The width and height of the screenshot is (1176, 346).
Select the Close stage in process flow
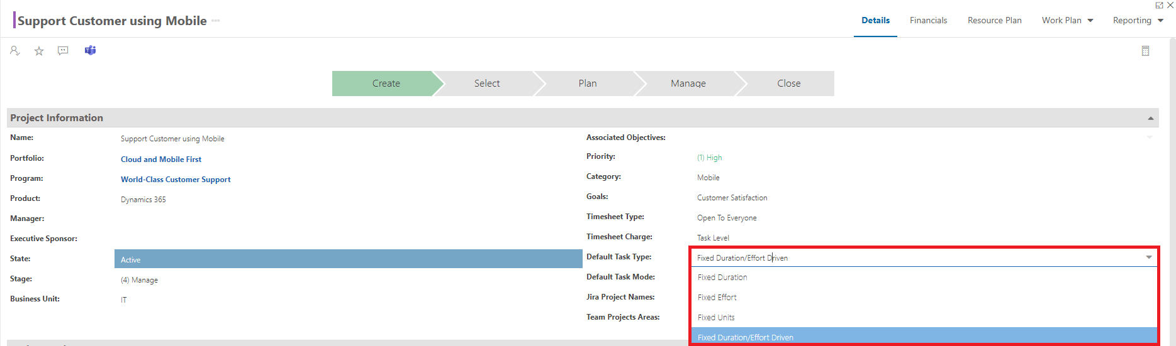pyautogui.click(x=788, y=84)
